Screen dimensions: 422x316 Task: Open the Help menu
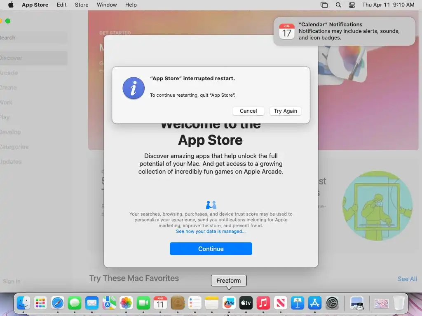[131, 5]
